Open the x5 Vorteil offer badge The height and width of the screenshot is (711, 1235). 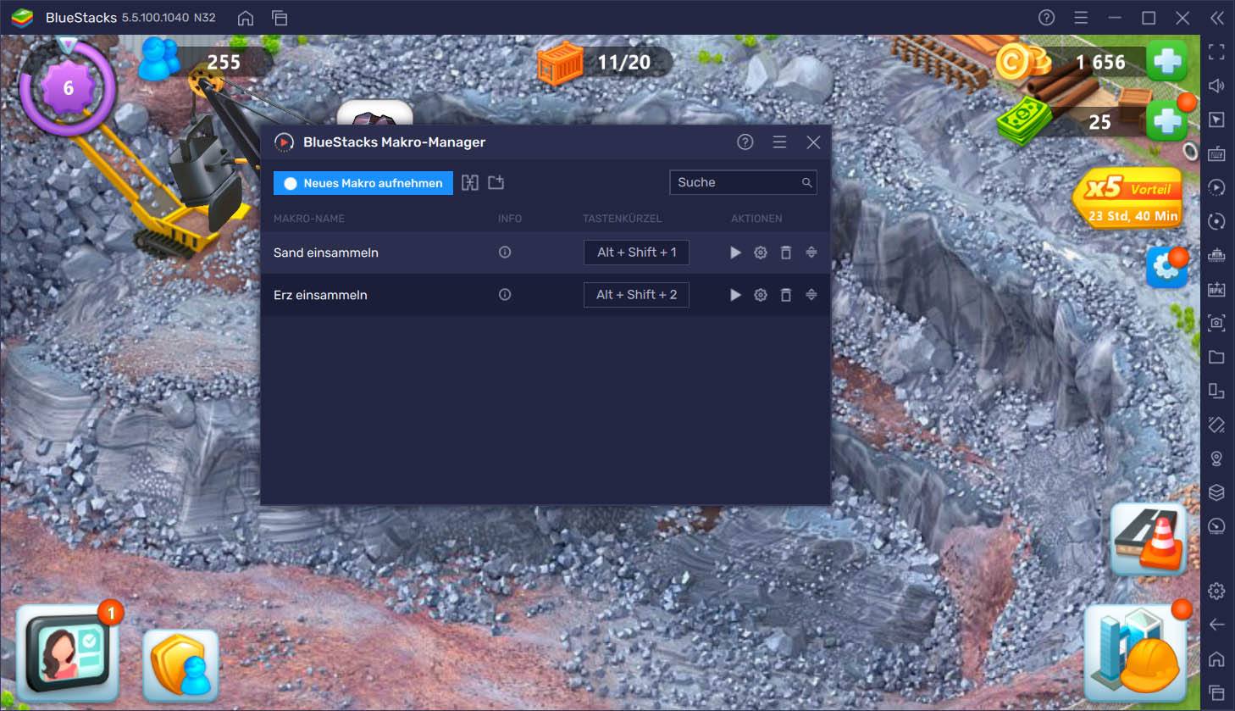click(x=1130, y=200)
